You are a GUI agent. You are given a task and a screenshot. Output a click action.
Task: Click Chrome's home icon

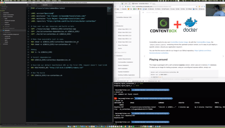pos(123,7)
